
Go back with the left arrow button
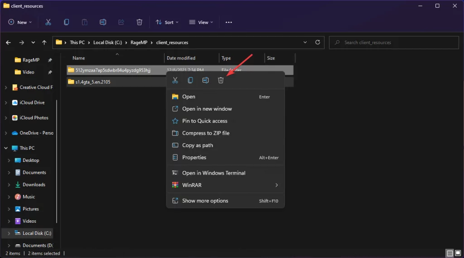(8, 43)
